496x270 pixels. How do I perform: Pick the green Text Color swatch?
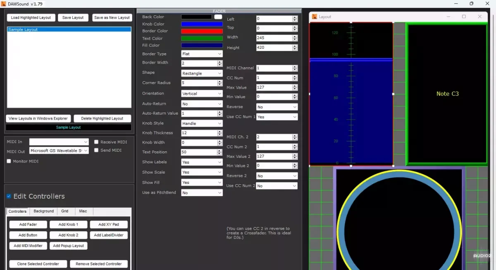coord(202,38)
